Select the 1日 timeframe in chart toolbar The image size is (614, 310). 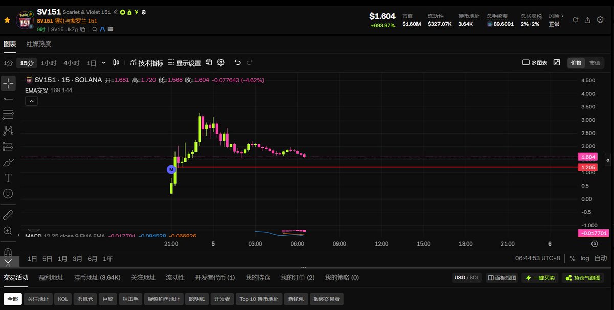(91, 63)
